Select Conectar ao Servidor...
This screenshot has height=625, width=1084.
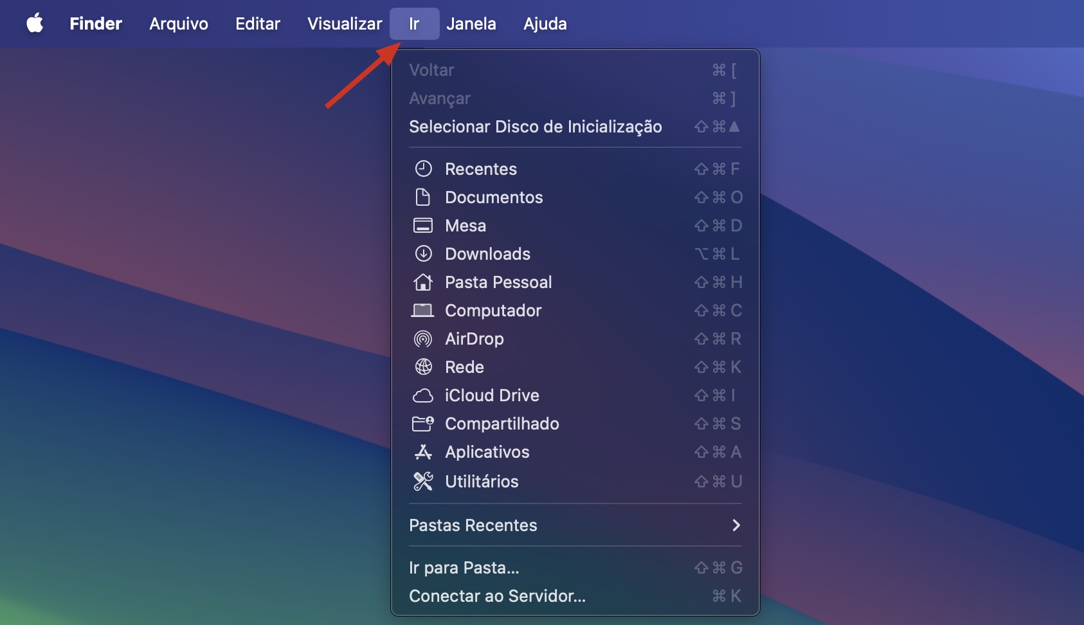click(x=498, y=596)
